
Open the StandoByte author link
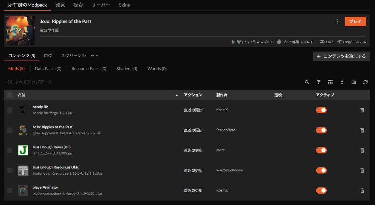(226, 130)
